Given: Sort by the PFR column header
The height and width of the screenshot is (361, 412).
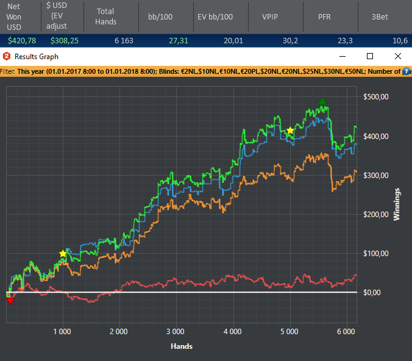Looking at the screenshot, I should [x=324, y=17].
